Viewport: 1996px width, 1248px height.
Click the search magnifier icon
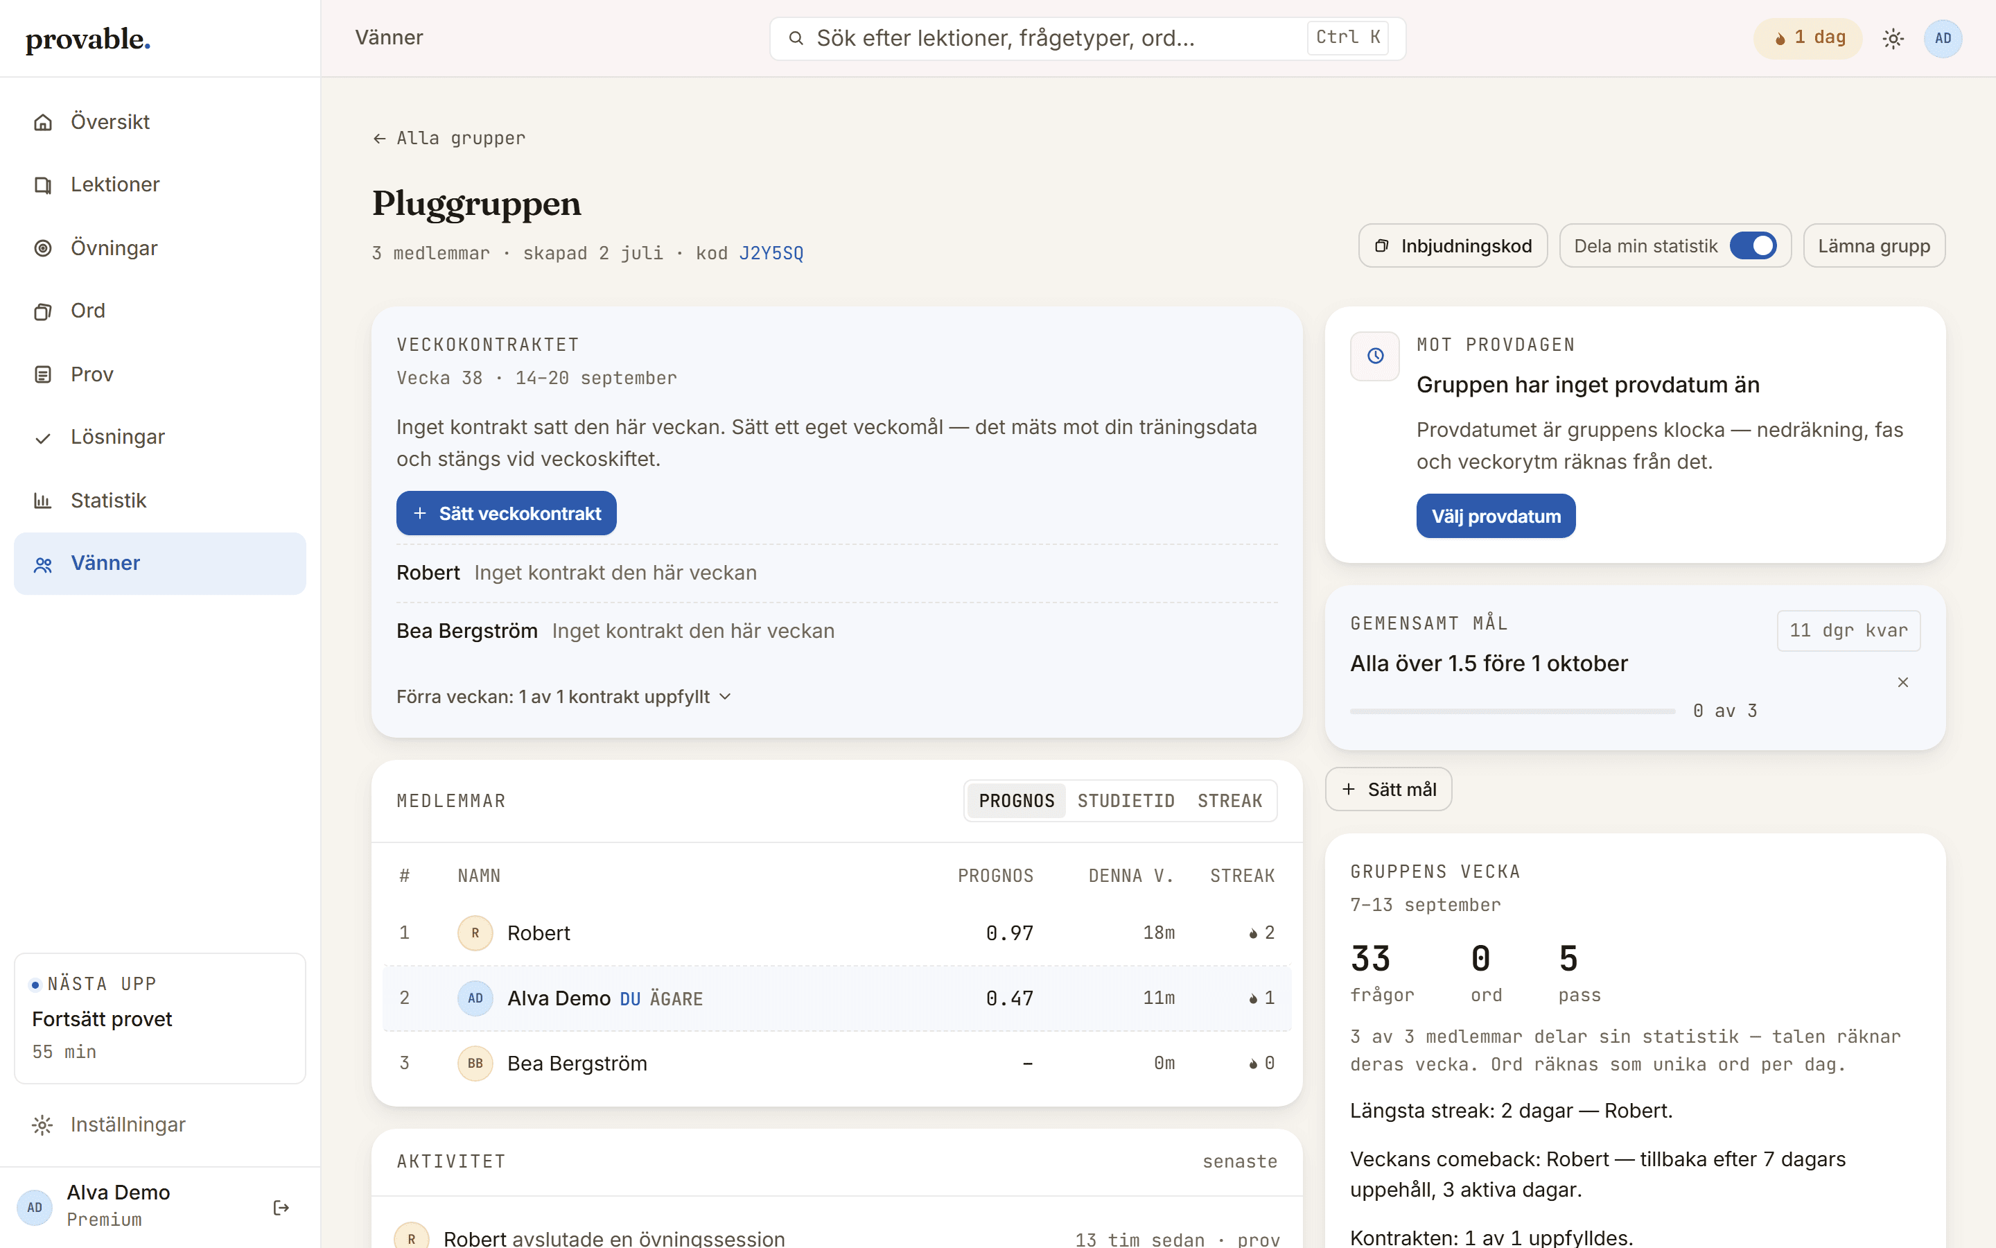tap(796, 38)
